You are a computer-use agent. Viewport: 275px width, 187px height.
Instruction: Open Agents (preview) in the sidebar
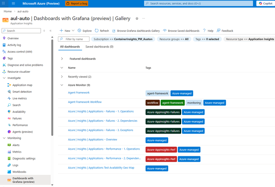click(22, 132)
